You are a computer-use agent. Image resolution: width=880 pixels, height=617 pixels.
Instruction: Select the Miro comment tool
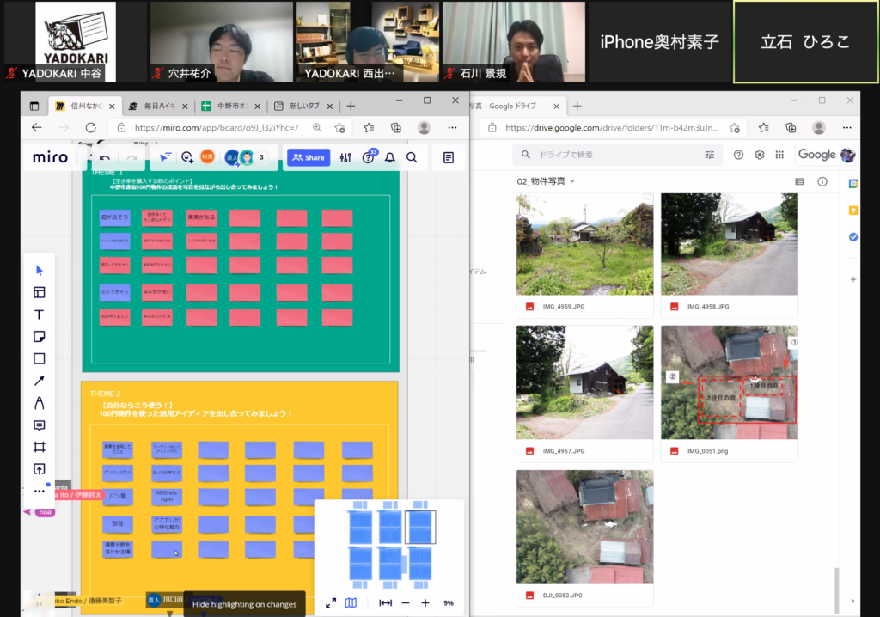point(40,425)
